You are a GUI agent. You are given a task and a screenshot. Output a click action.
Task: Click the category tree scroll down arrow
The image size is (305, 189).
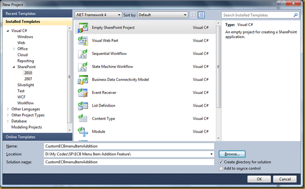tap(70, 130)
